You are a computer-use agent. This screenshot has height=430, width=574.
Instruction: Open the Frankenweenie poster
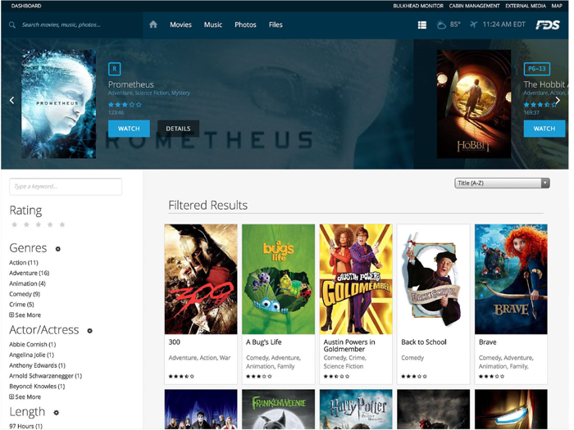tap(279, 410)
